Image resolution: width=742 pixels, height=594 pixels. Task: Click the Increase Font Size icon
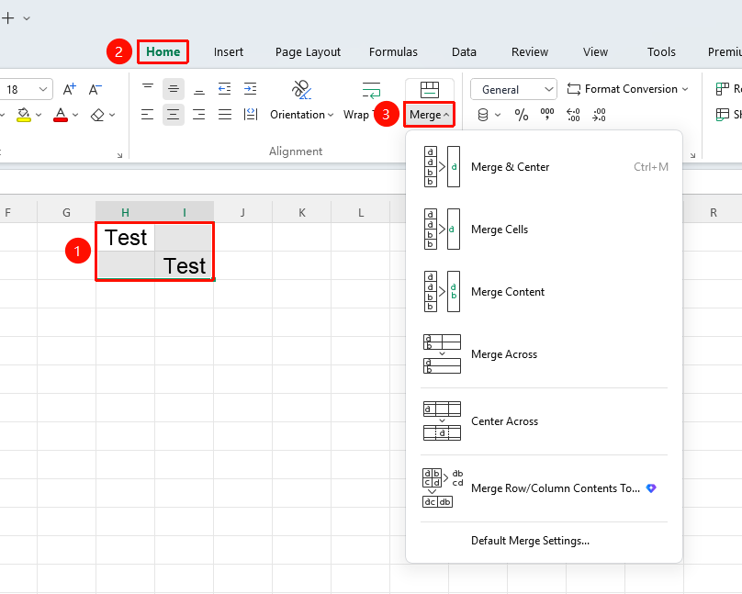70,89
